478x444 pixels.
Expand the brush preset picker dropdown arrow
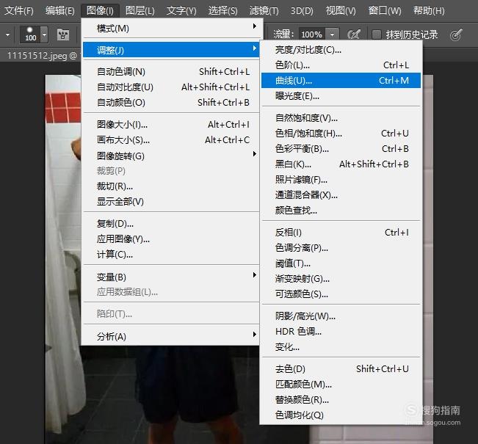pyautogui.click(x=45, y=34)
